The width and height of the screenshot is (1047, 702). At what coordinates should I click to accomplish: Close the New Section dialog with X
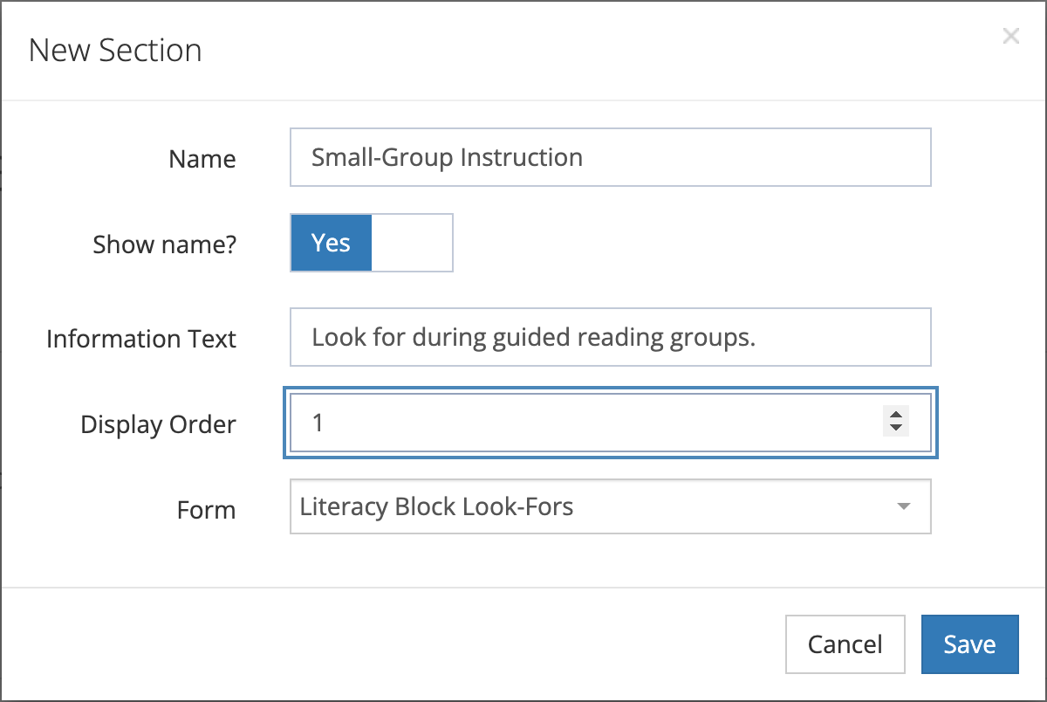pos(1010,36)
